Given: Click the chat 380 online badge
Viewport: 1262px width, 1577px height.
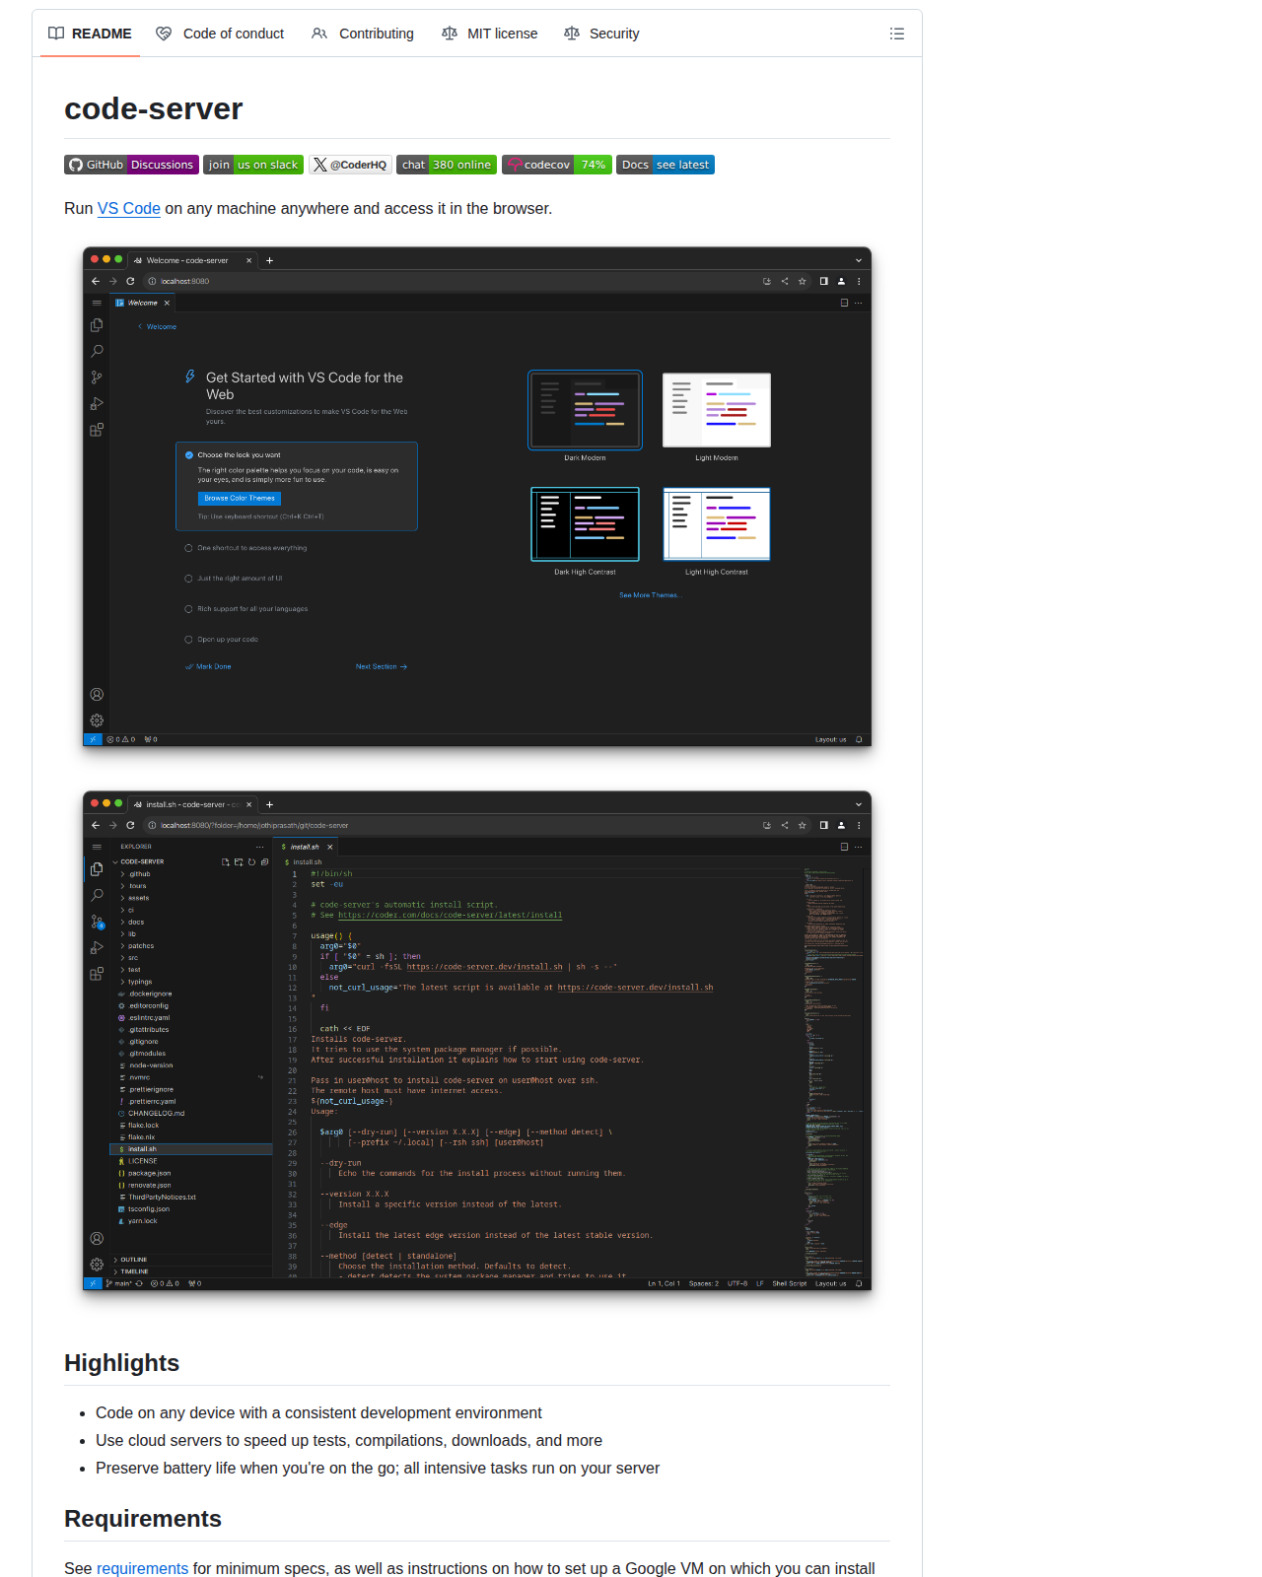Looking at the screenshot, I should (x=447, y=165).
